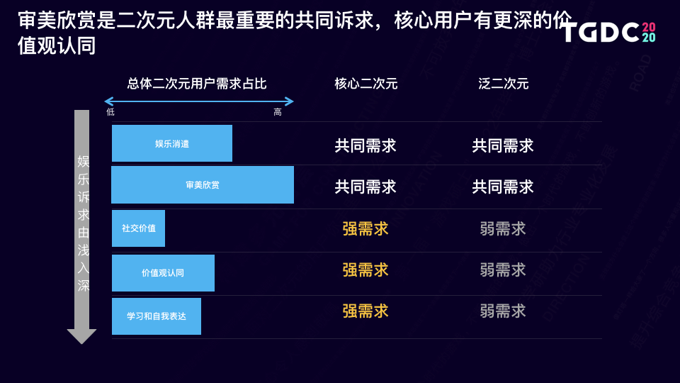Click 共同需求 under 核心二次元 in 娱乐消遣 row
The height and width of the screenshot is (383, 680).
[365, 146]
